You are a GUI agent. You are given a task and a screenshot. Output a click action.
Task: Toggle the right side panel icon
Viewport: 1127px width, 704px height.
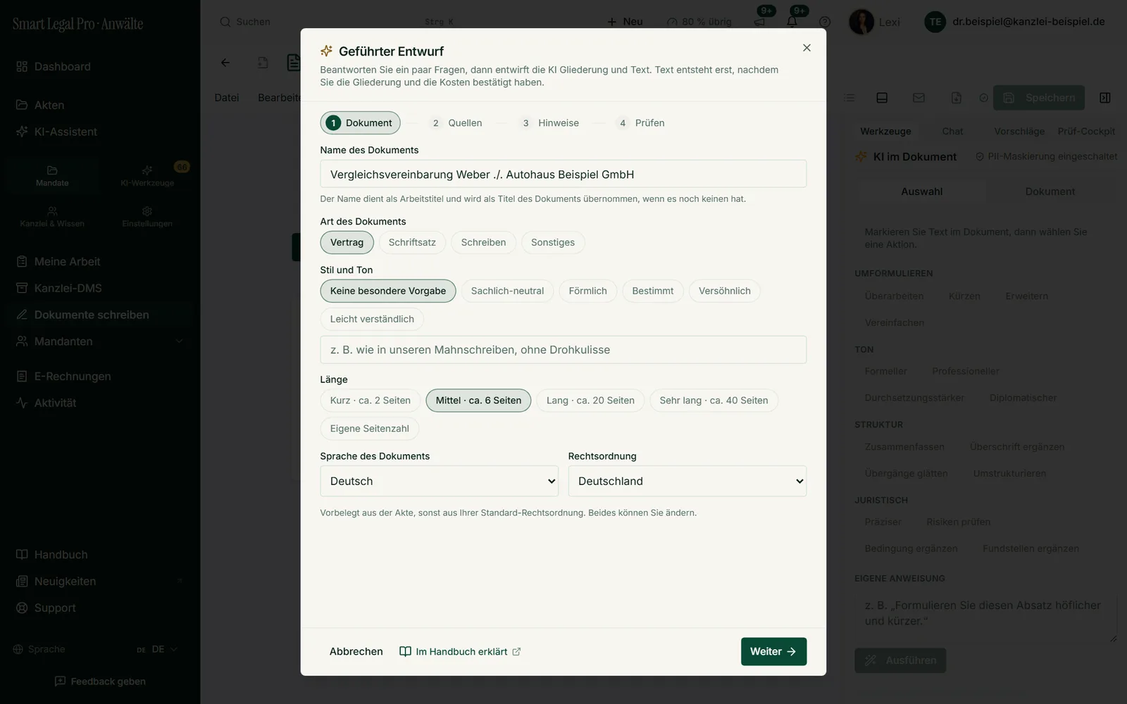pos(1104,98)
